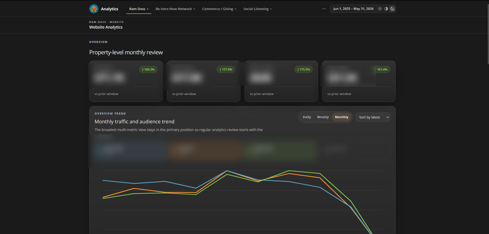Open the date range Jun 1, 2025 picker
Viewport: 489px width, 234px height.
353,9
